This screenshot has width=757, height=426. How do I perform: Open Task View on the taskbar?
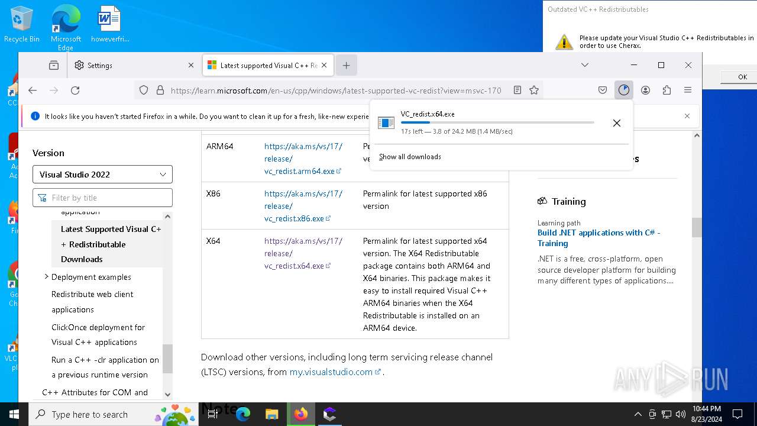[213, 414]
